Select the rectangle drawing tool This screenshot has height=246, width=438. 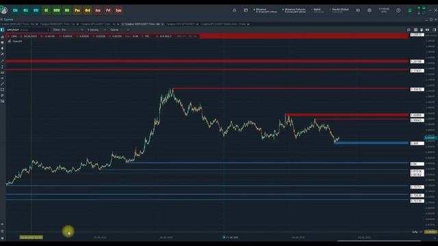(x=2, y=90)
